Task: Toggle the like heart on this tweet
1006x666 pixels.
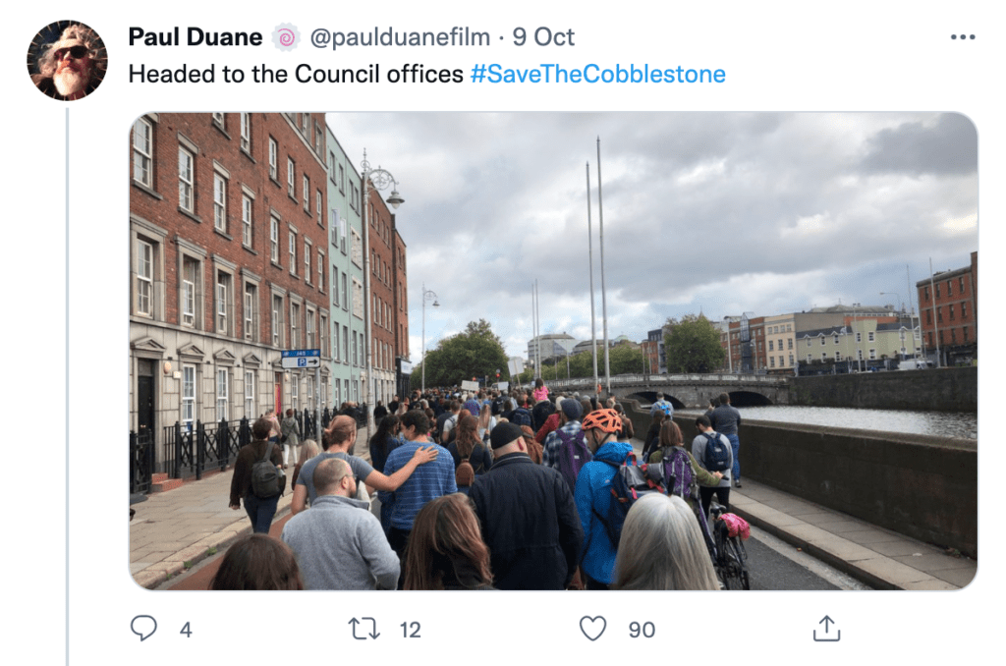Action: coord(592,628)
